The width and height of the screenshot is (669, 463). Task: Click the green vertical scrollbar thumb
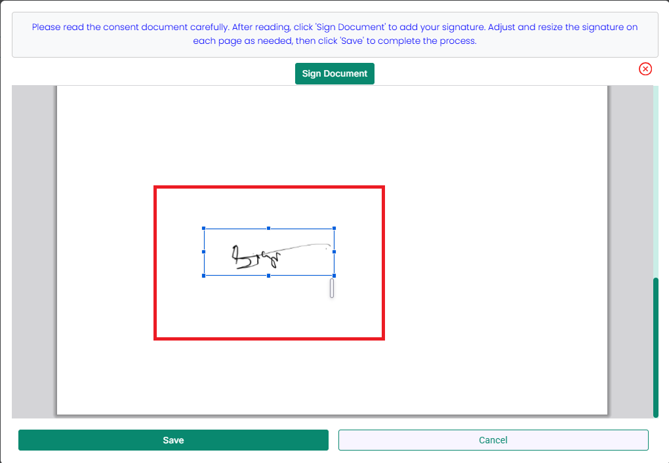[x=655, y=347]
